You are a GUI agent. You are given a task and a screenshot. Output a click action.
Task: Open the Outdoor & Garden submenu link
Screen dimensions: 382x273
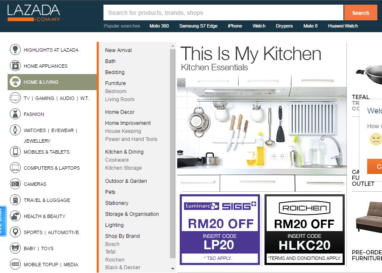tap(126, 181)
